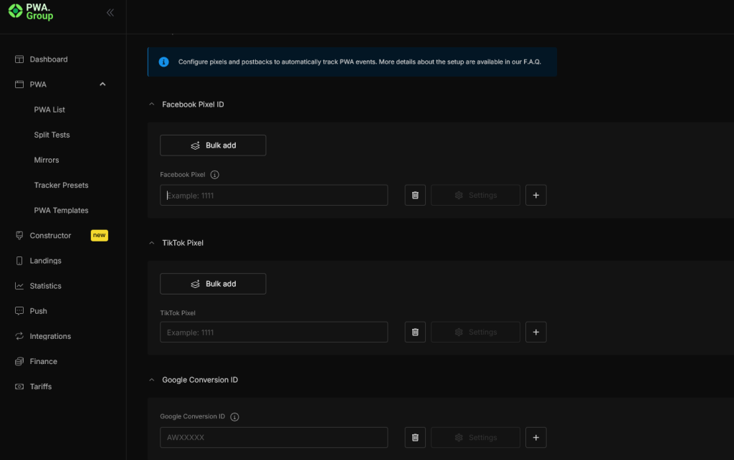Delete the Google Conversion ID row
734x460 pixels.
415,438
